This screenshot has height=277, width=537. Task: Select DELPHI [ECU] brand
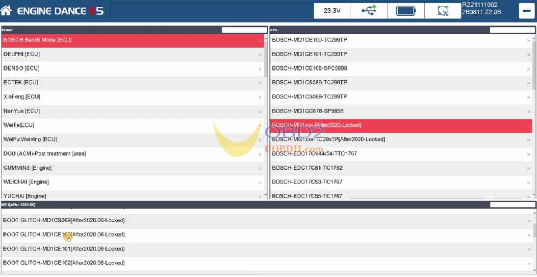pos(133,55)
